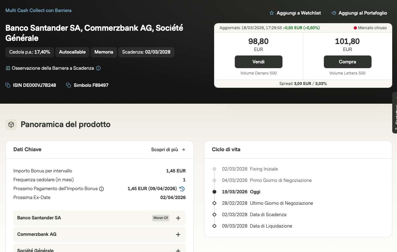
Task: Click the Oggi marker in lifecycle timeline
Action: (x=214, y=192)
